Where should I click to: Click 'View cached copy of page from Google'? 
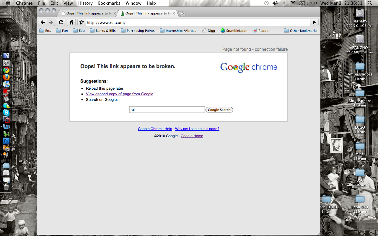pos(120,94)
